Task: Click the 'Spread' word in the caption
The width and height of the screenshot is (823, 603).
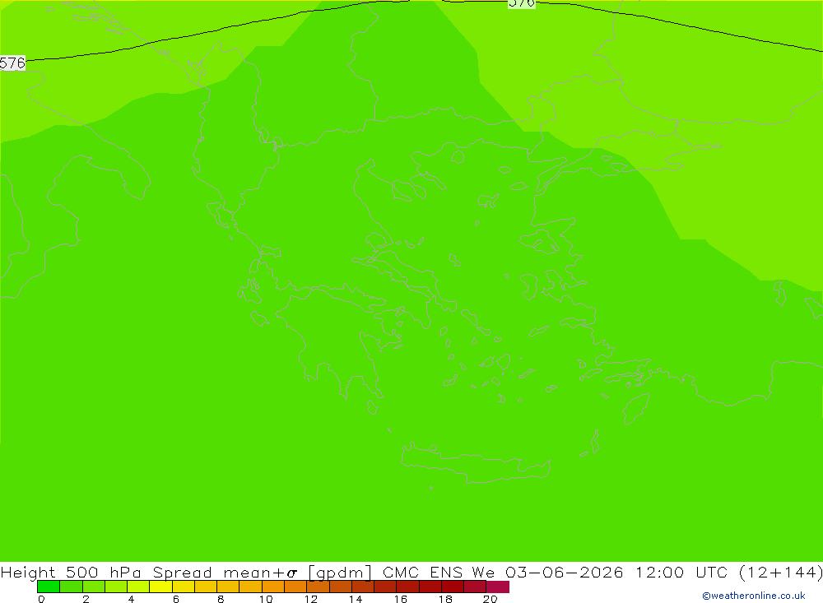Action: click(x=183, y=572)
